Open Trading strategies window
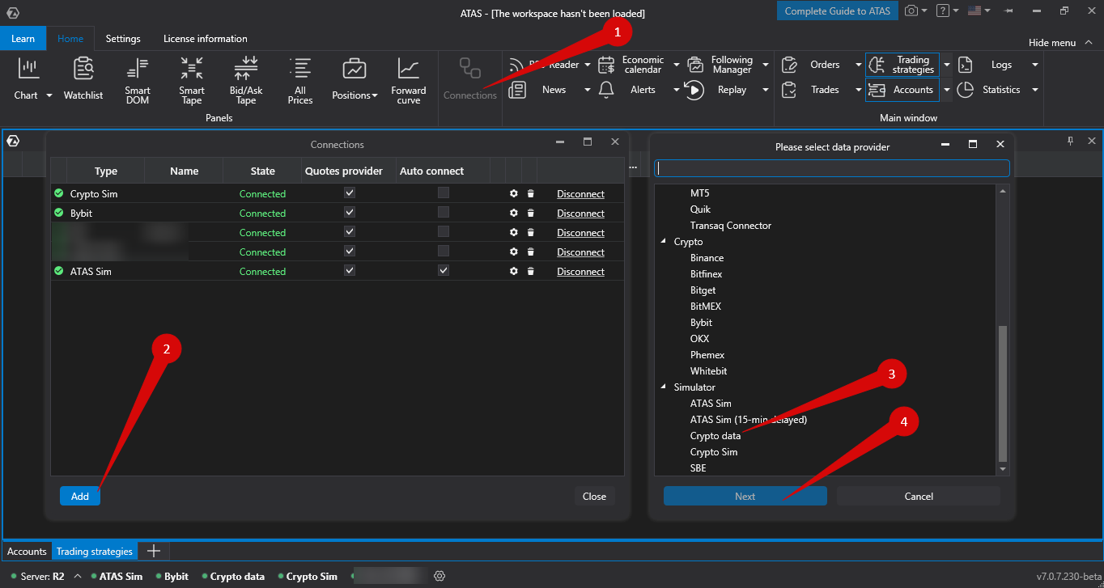Screen dimensions: 1104x588 [x=902, y=65]
